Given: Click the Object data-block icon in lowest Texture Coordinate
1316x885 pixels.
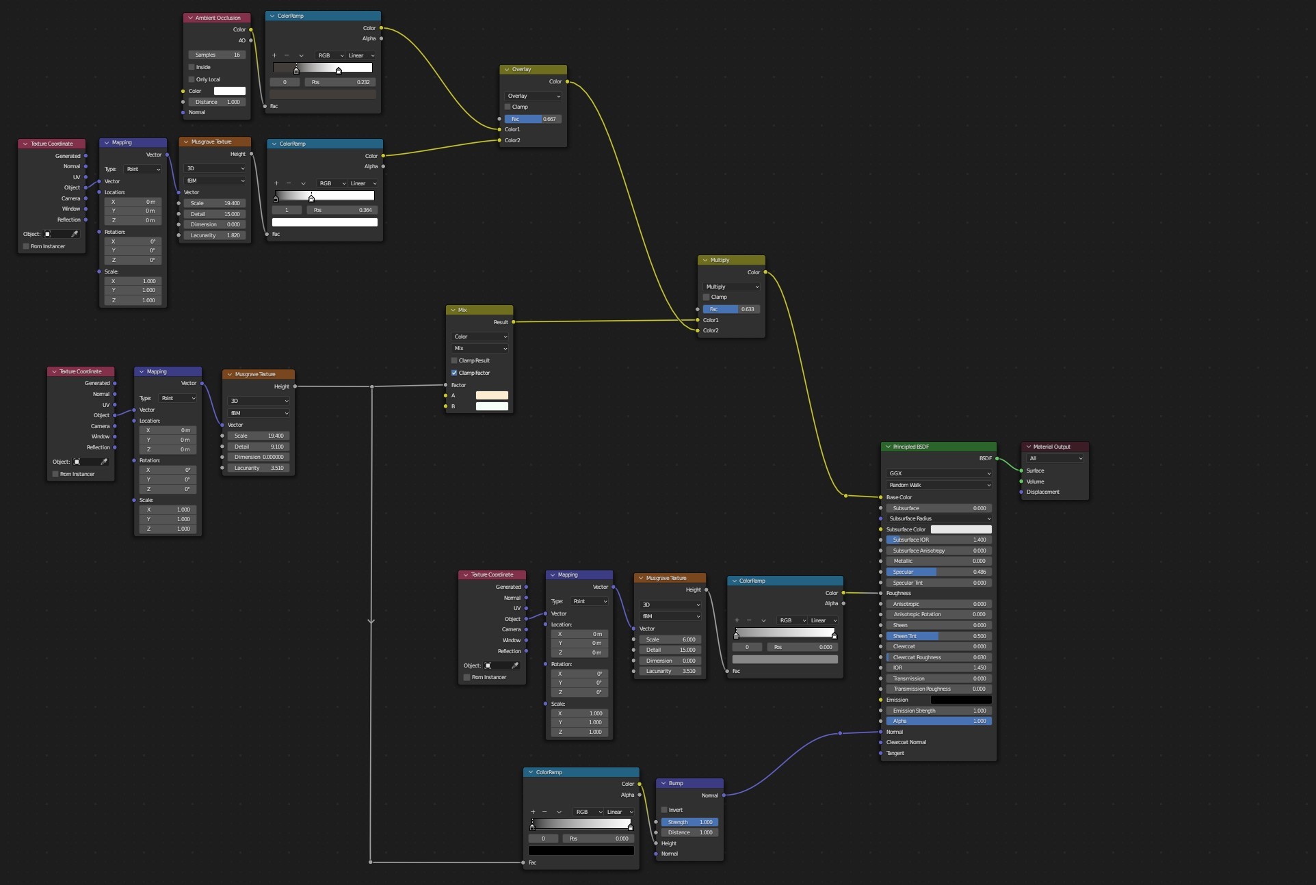Looking at the screenshot, I should 488,665.
